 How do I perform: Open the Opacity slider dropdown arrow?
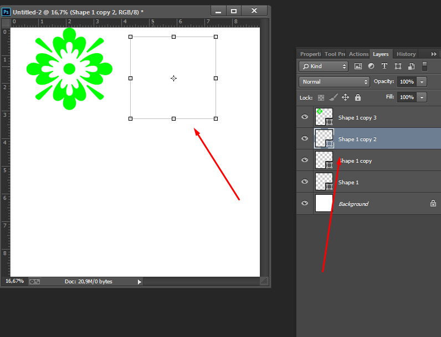point(422,82)
